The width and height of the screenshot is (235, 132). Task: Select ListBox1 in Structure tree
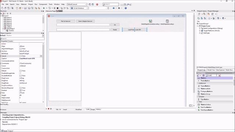[x=9, y=27]
